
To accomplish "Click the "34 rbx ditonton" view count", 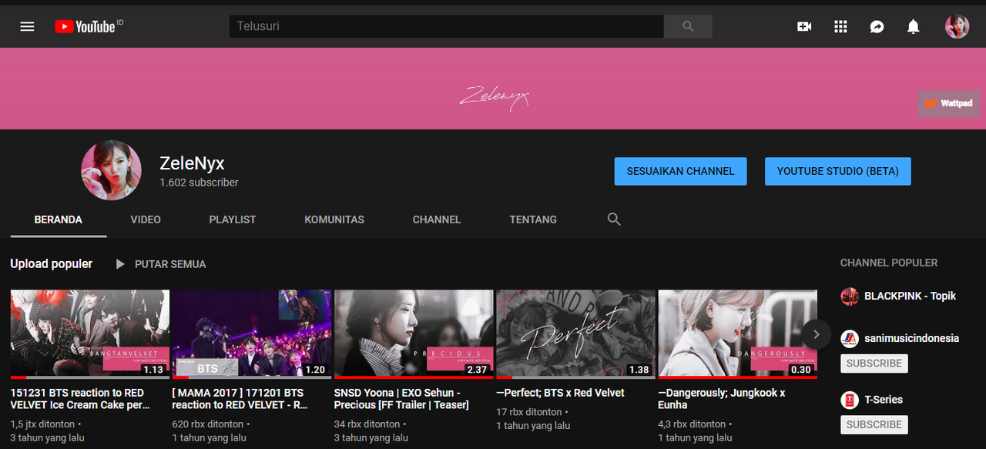I will 367,424.
